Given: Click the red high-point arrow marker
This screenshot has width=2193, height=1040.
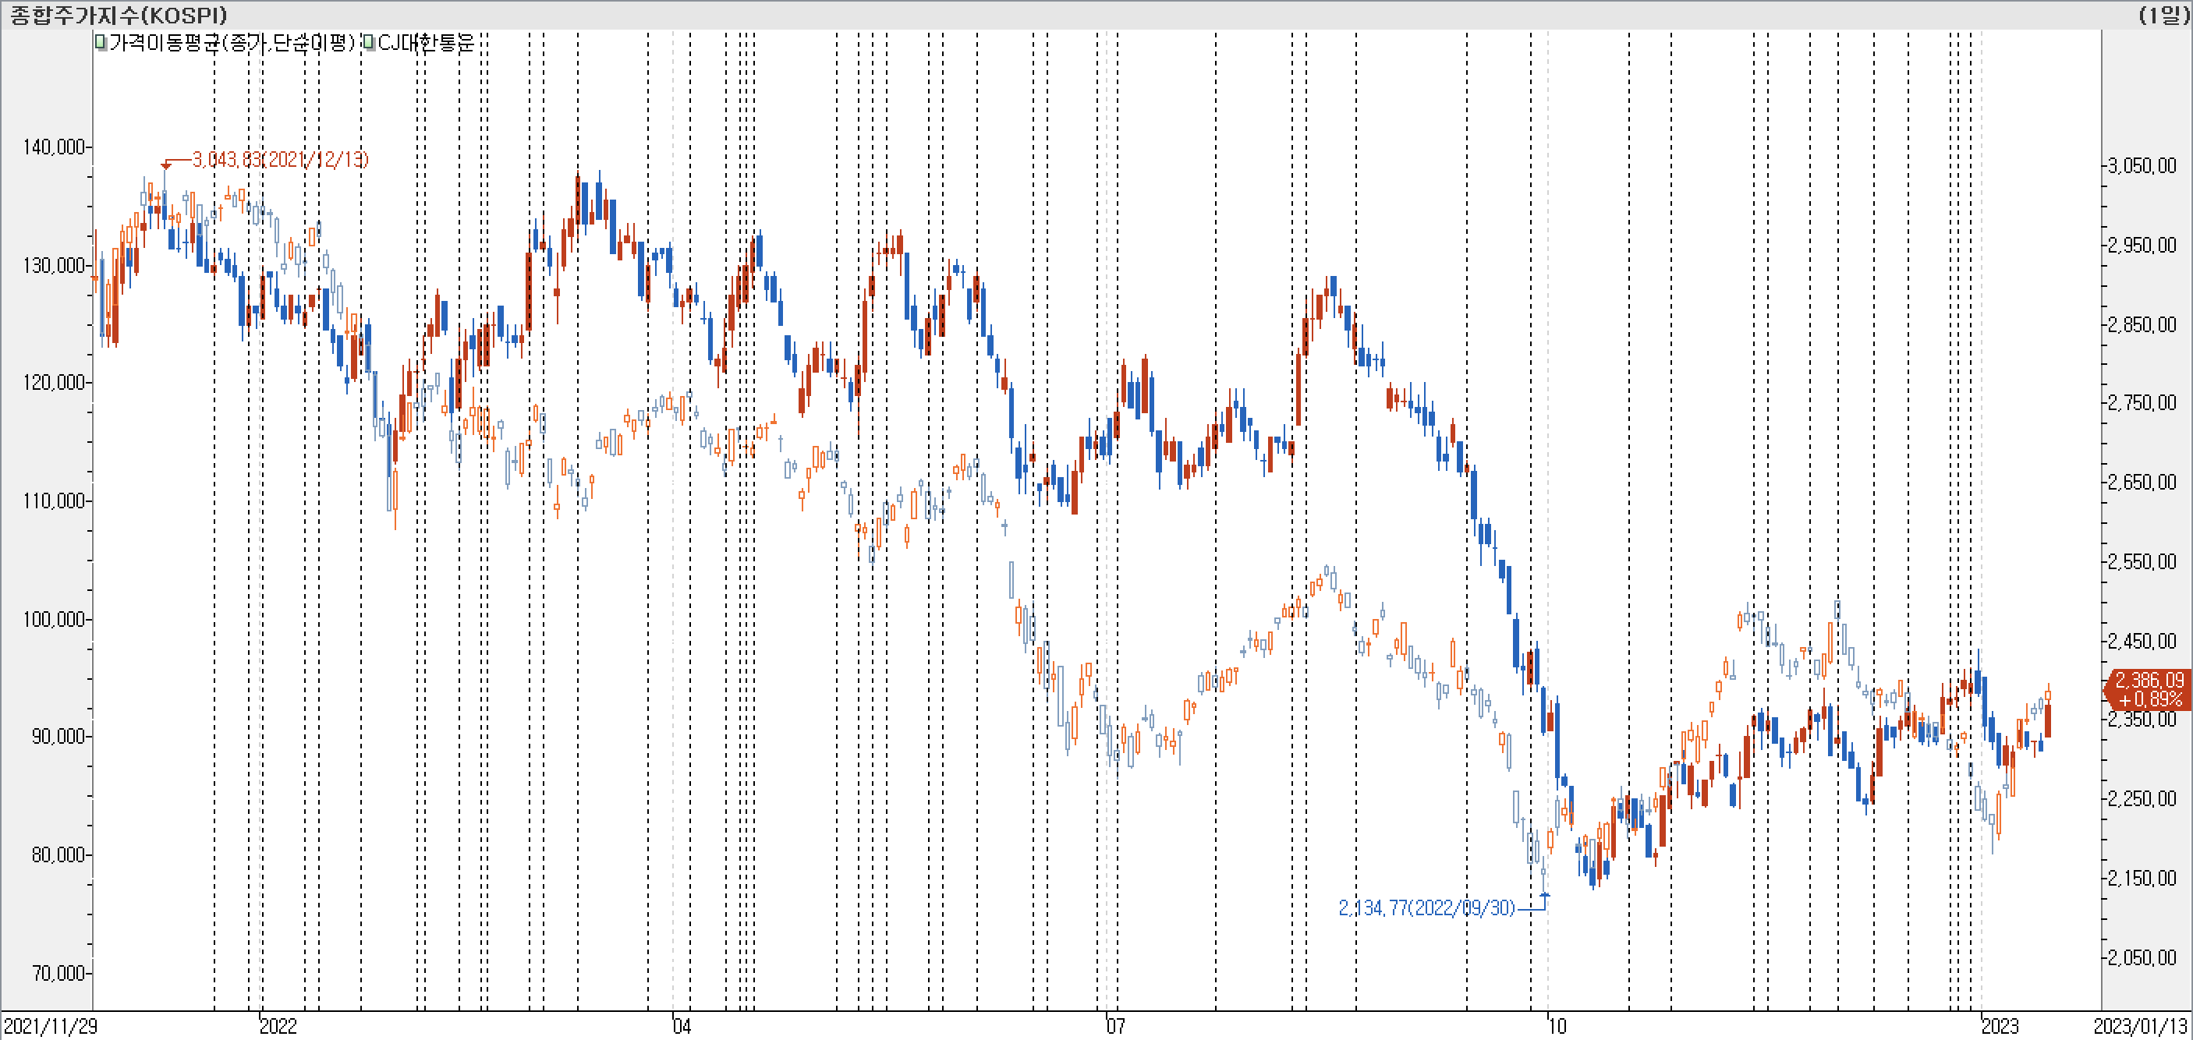Looking at the screenshot, I should [166, 165].
